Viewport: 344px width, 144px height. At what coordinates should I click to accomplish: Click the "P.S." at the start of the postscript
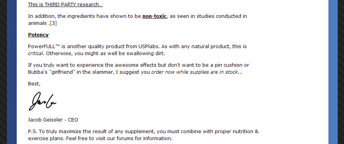(x=33, y=132)
